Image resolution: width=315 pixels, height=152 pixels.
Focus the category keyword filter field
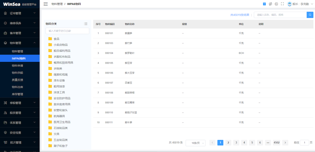pyautogui.click(x=67, y=31)
